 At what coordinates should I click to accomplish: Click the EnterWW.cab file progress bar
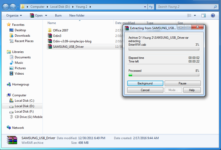[164, 49]
